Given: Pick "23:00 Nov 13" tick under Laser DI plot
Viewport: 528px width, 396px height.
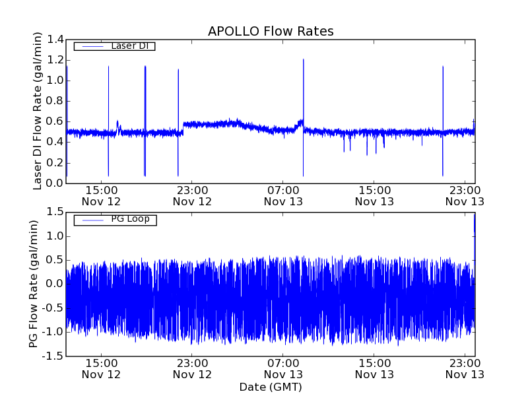Looking at the screenshot, I should pyautogui.click(x=465, y=196).
